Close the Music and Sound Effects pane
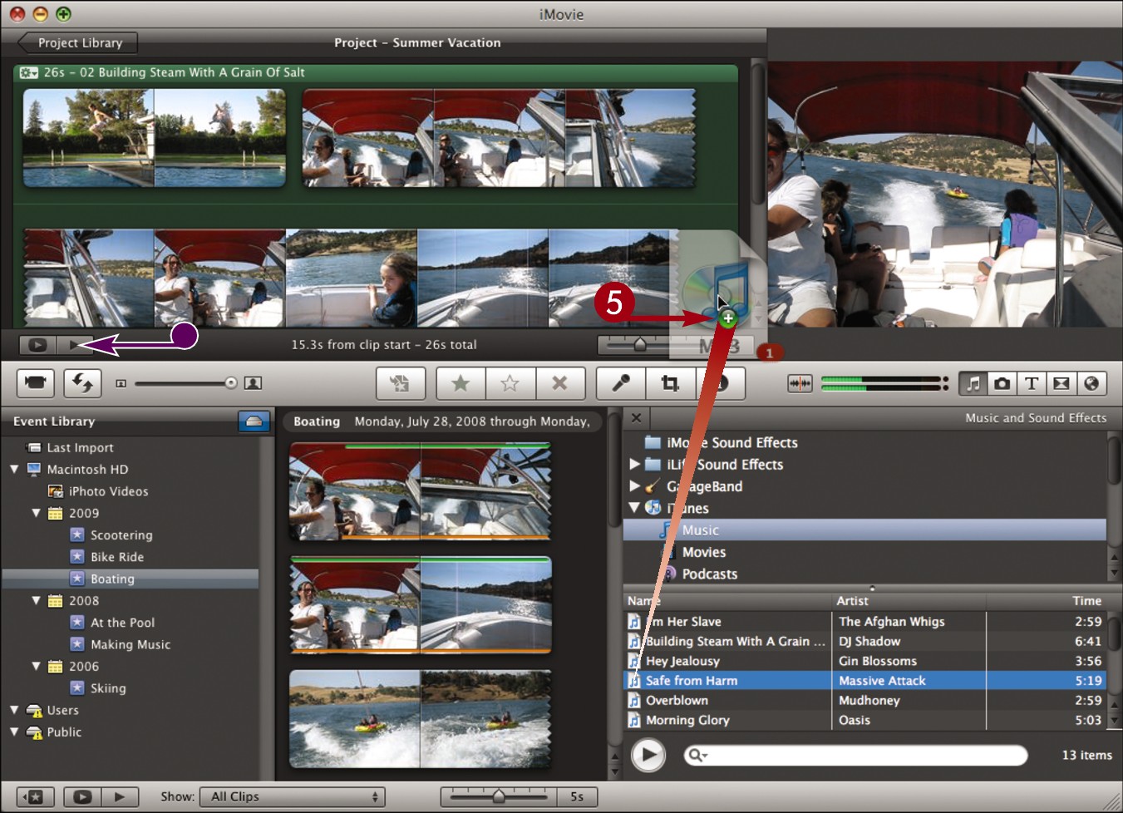 [x=636, y=418]
